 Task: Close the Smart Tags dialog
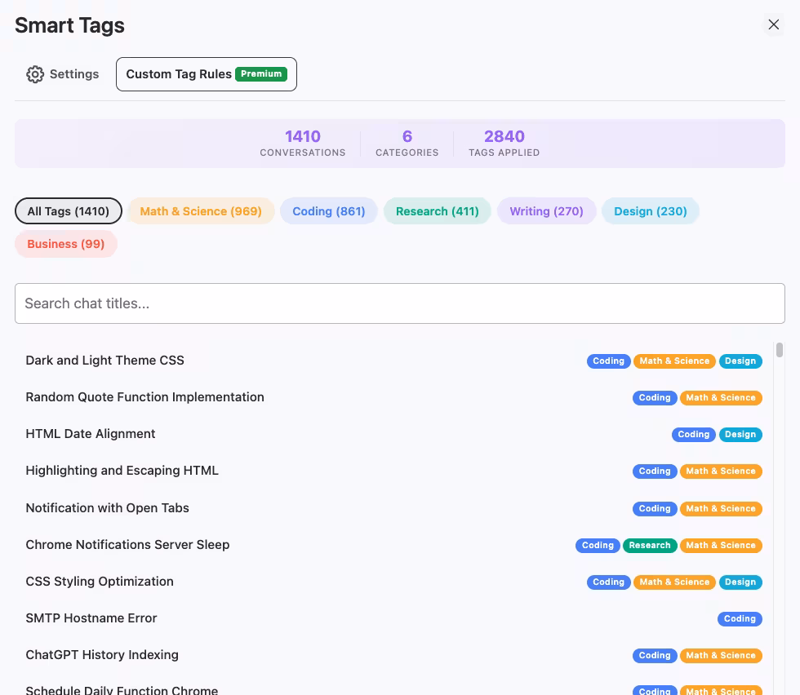point(774,24)
